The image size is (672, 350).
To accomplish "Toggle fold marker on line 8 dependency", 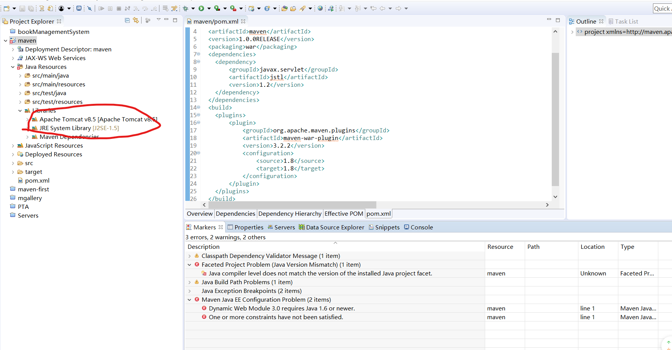I will click(x=198, y=62).
